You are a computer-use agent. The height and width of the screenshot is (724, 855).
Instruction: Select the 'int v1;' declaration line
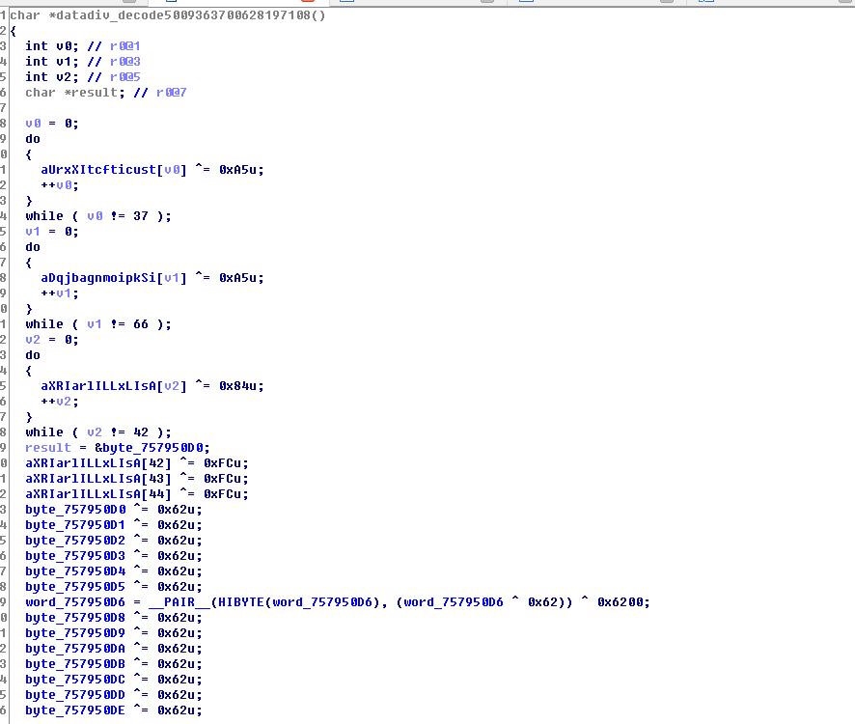[82, 62]
